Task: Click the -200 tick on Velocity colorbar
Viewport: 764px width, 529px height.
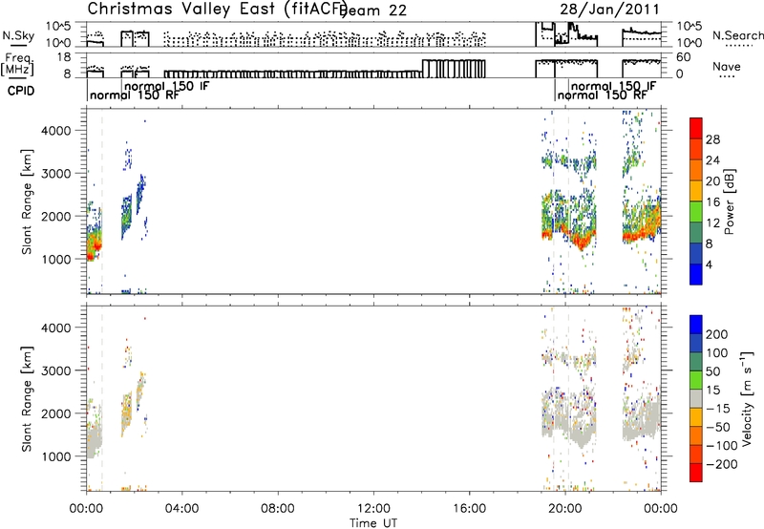Action: point(722,464)
